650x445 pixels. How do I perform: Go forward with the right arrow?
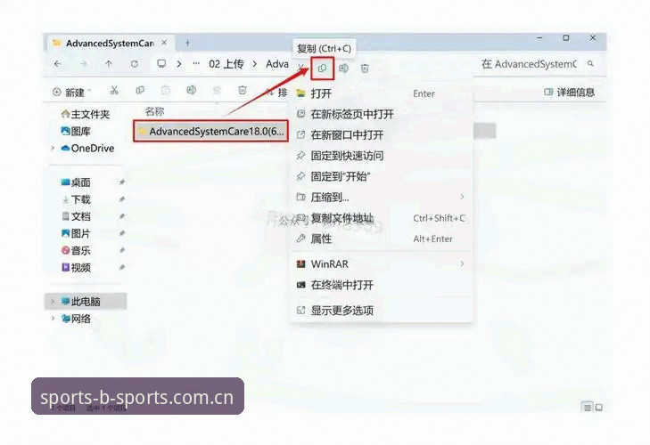pos(83,64)
